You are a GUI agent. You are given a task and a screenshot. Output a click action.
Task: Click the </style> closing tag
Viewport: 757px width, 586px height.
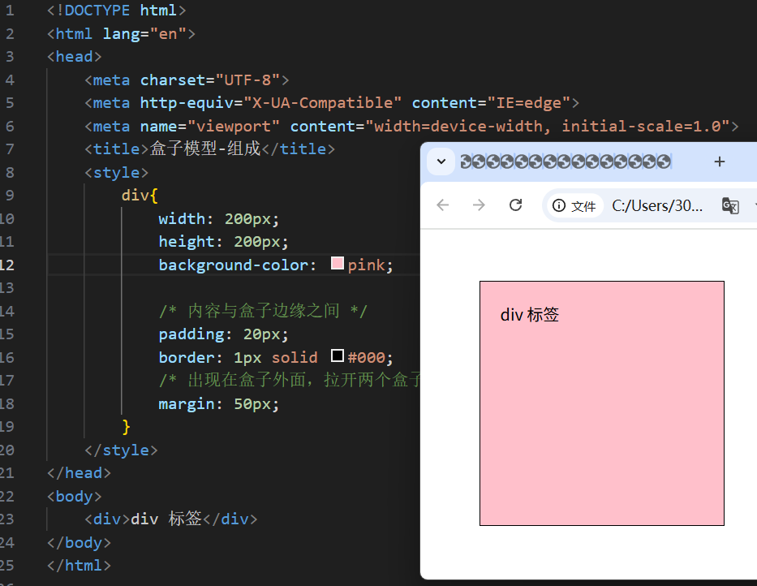tap(121, 450)
